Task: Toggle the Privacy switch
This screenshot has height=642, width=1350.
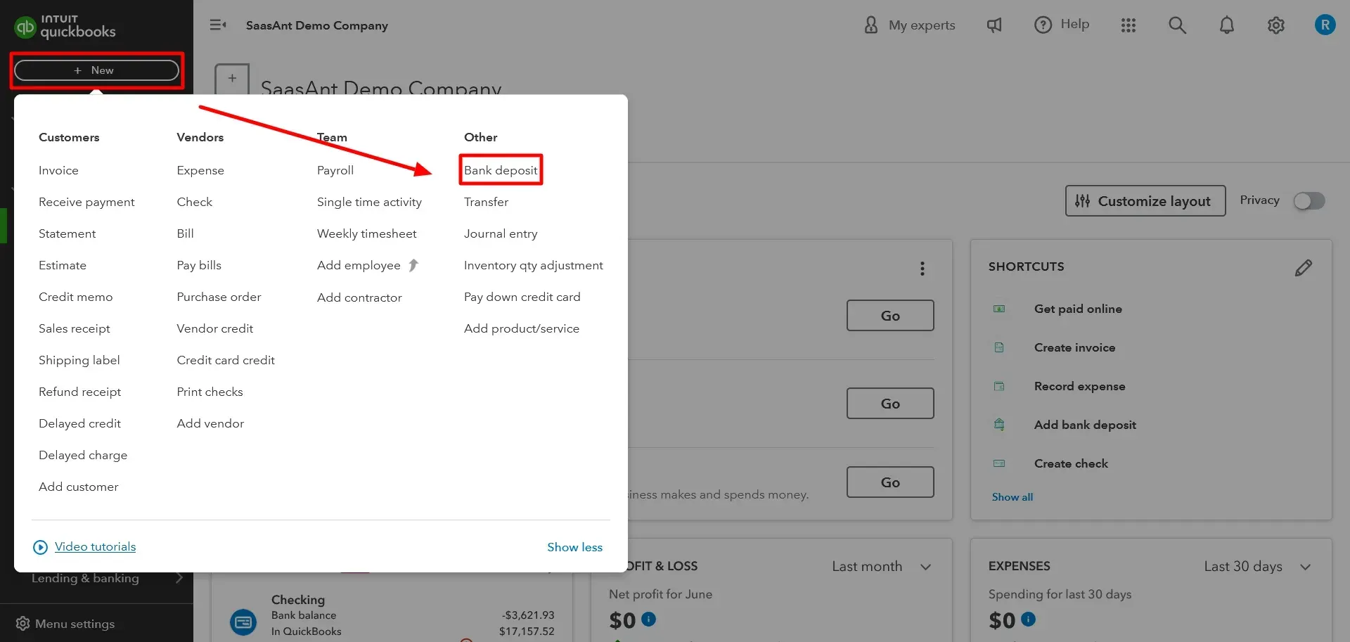Action: click(x=1309, y=201)
